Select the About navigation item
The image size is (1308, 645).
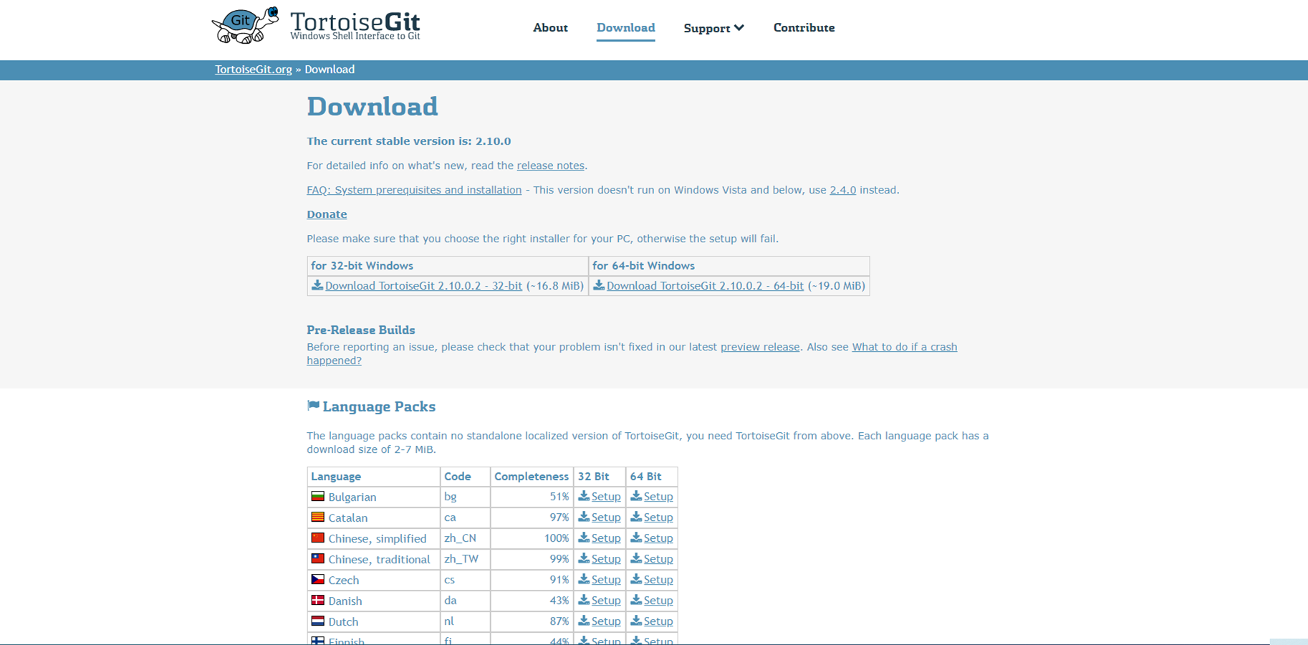pyautogui.click(x=550, y=27)
